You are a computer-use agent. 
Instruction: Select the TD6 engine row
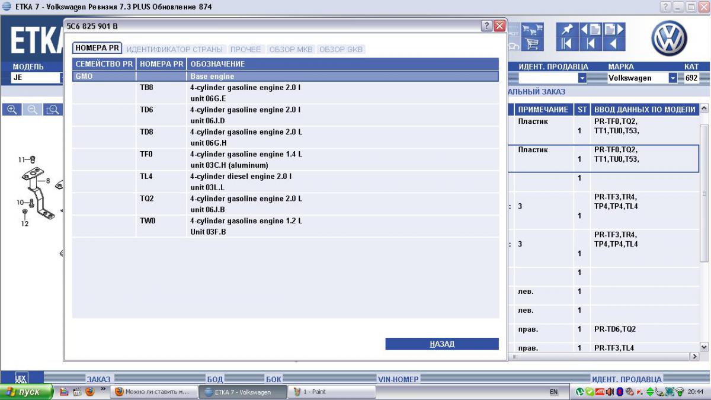tap(286, 115)
